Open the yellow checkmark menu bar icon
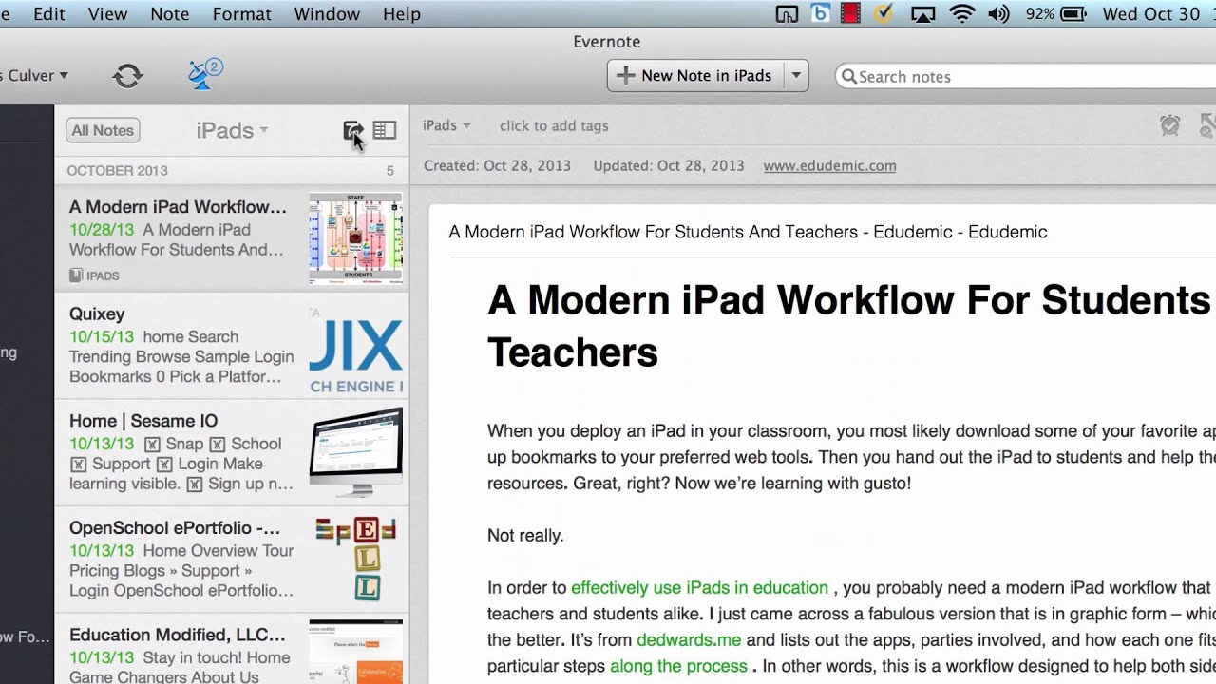The width and height of the screenshot is (1216, 684). pos(883,14)
